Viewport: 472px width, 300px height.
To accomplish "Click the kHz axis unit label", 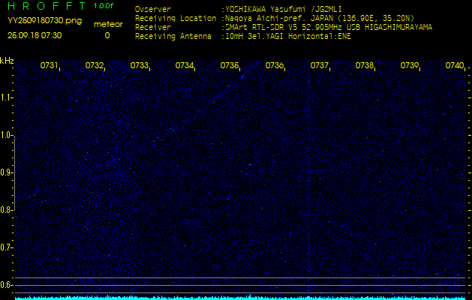I will click(x=7, y=61).
